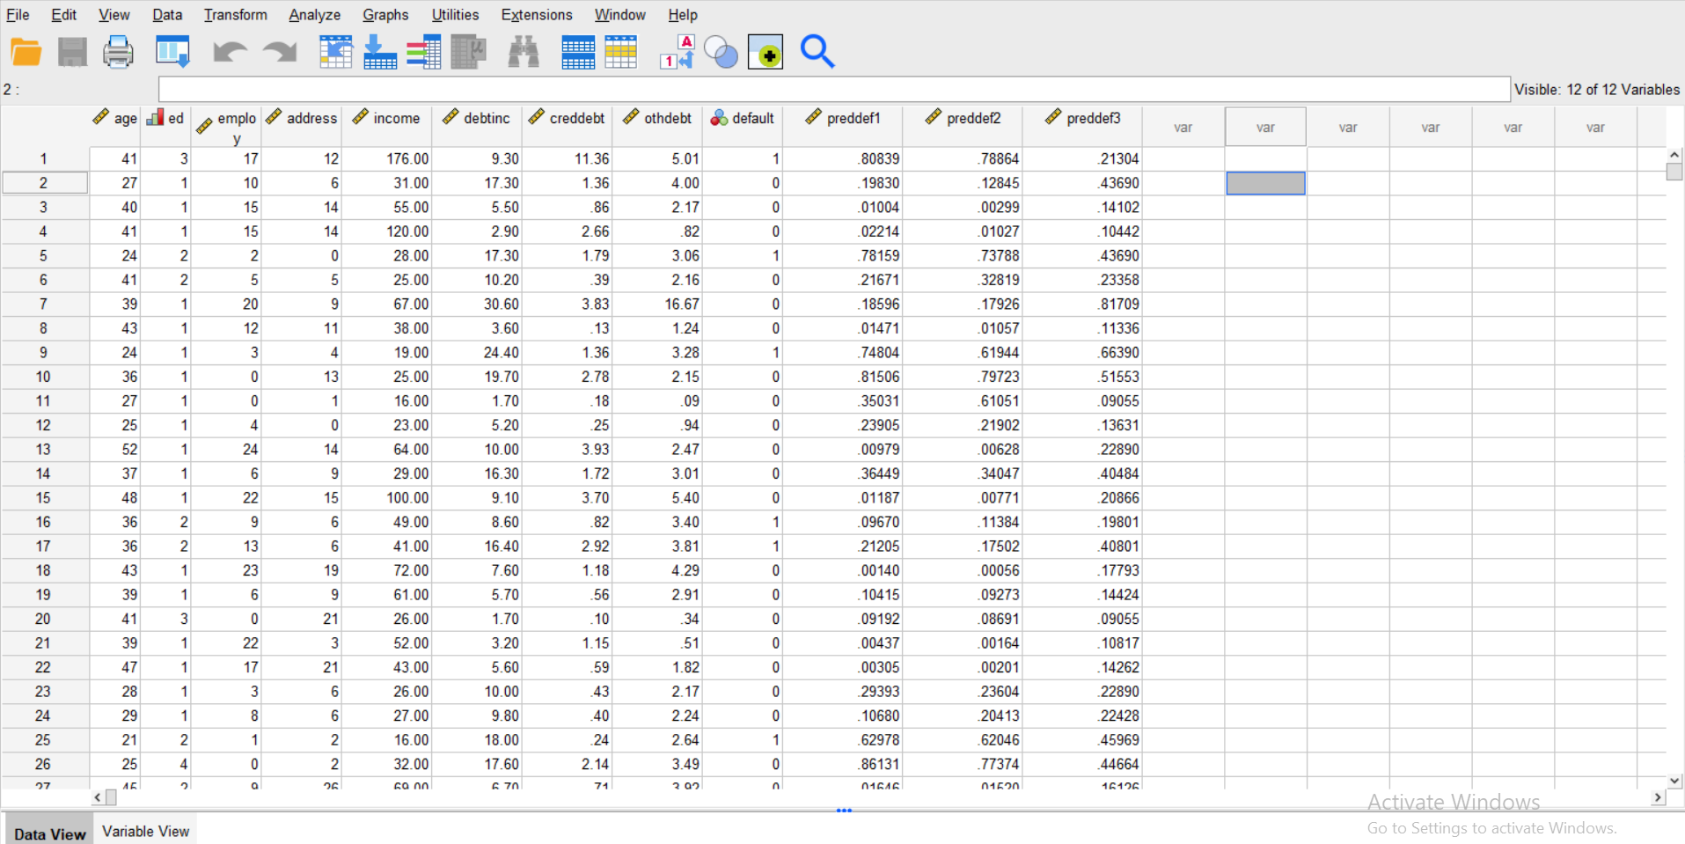Open the Transform menu
Image resolution: width=1685 pixels, height=844 pixels.
click(236, 15)
